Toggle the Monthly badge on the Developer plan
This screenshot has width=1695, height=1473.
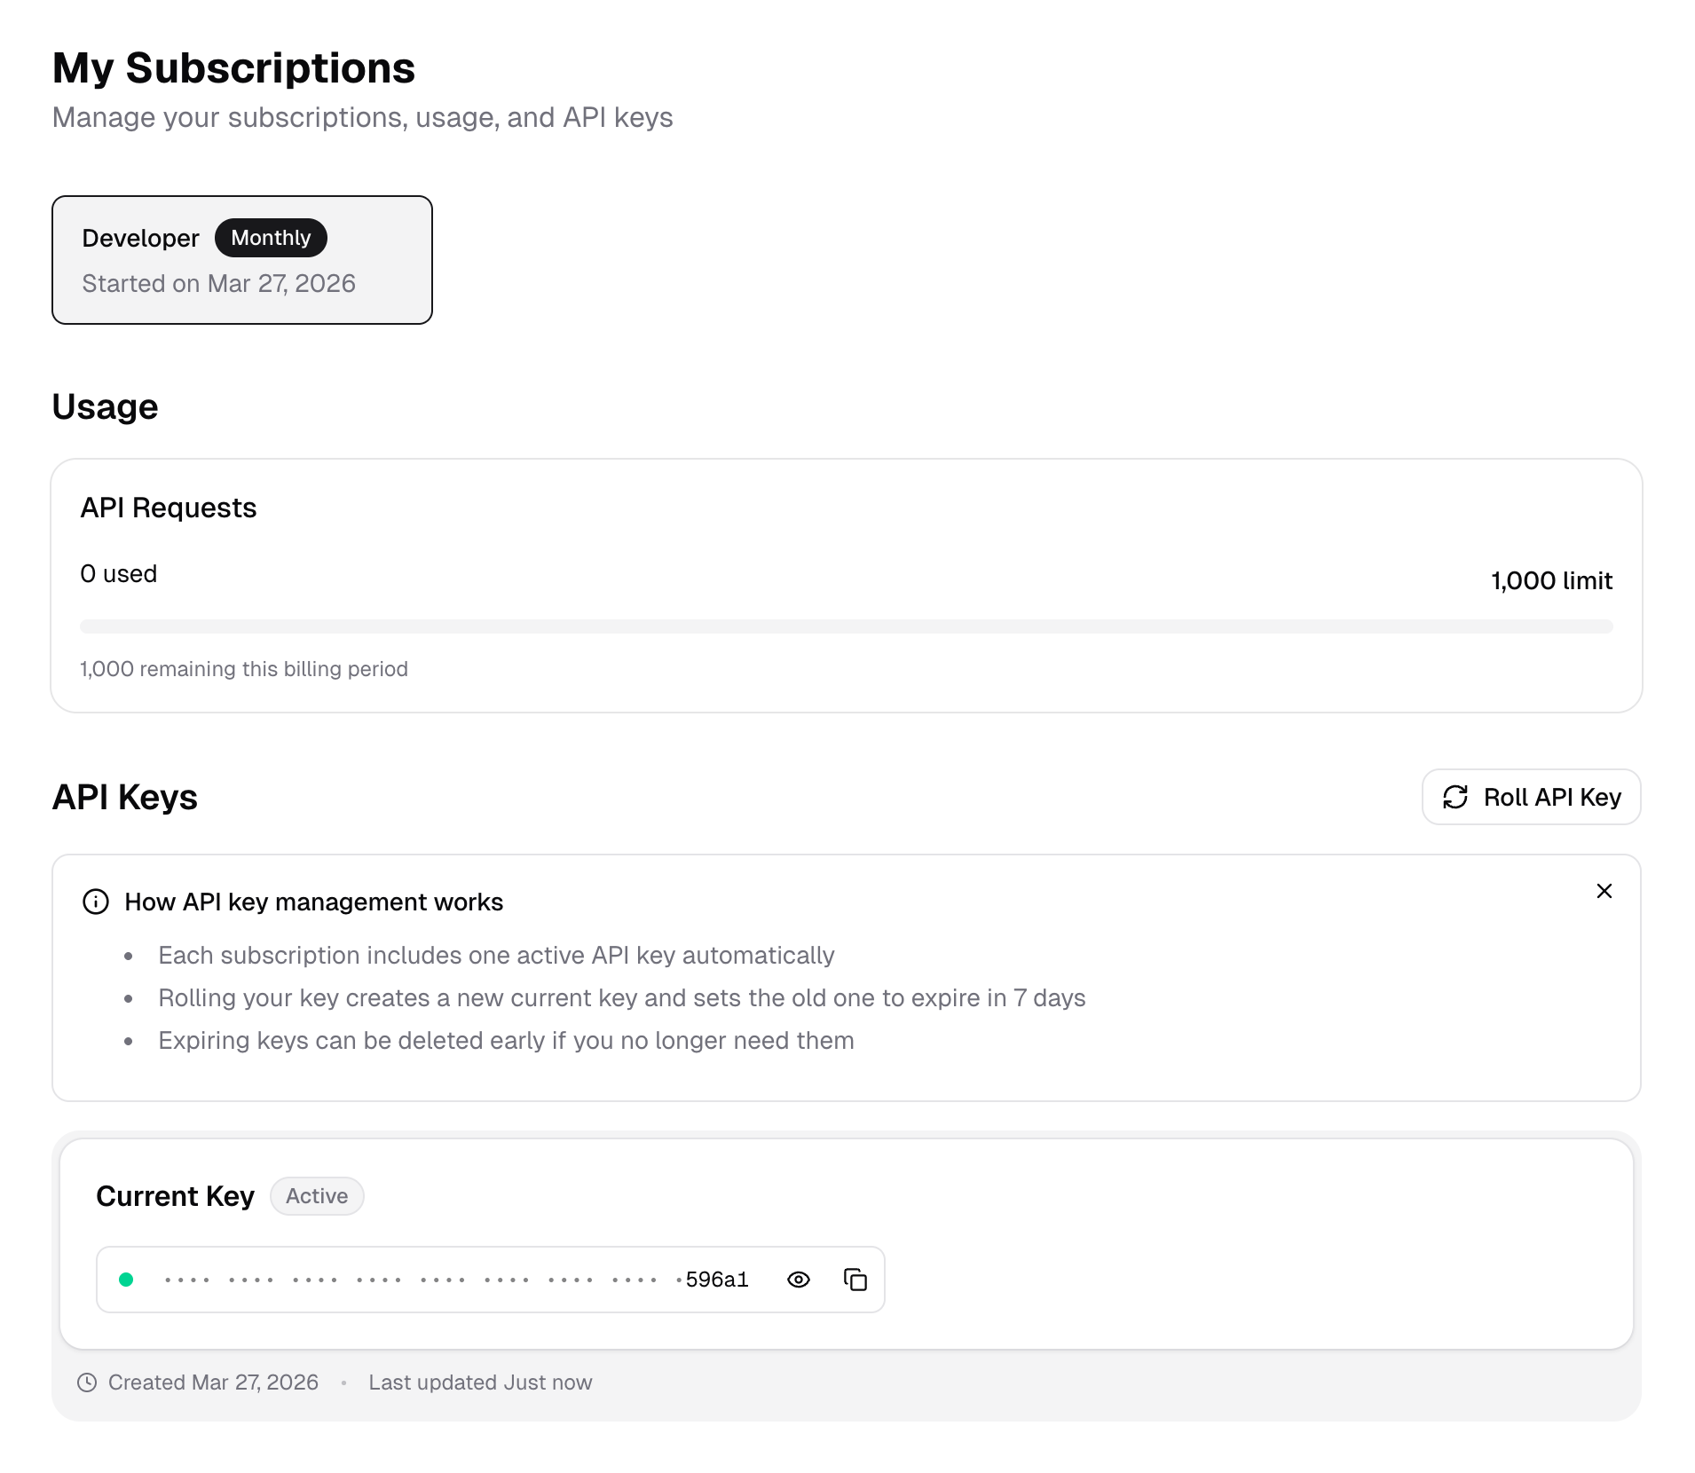[x=270, y=237]
